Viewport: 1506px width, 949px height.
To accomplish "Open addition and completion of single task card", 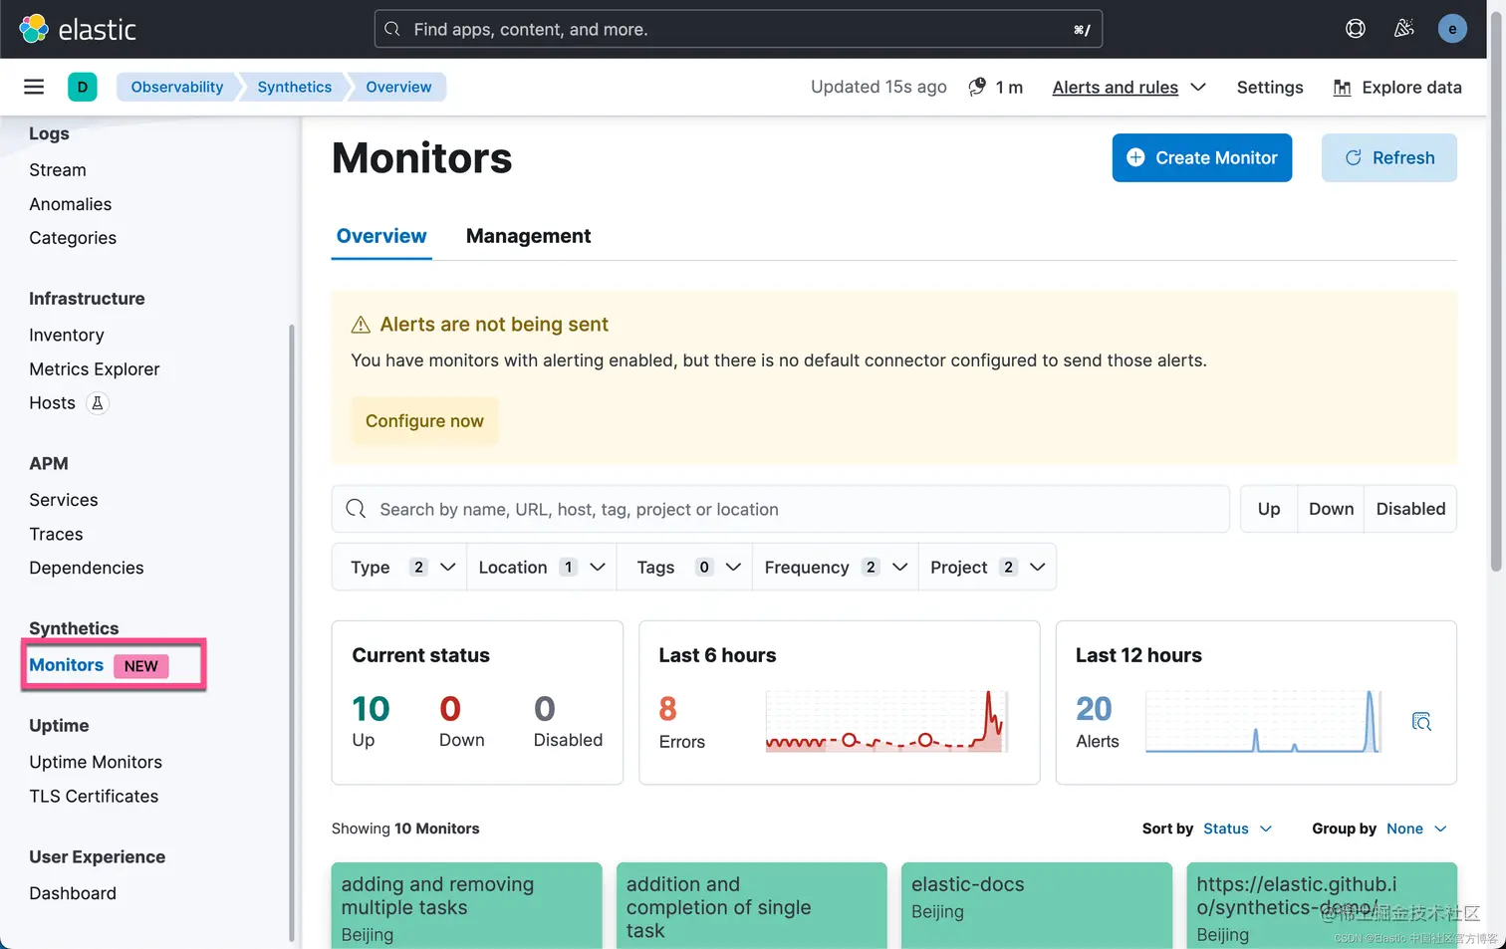I will click(x=752, y=905).
